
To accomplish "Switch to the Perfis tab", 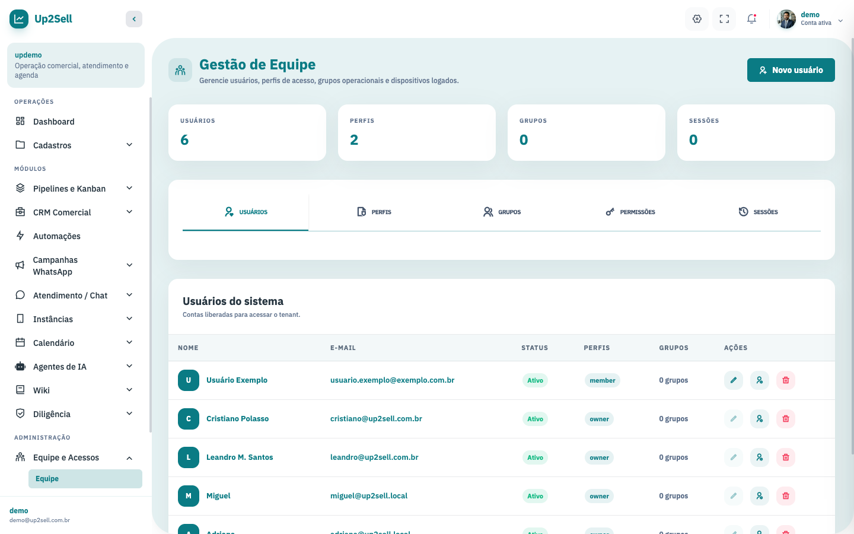I will (374, 212).
